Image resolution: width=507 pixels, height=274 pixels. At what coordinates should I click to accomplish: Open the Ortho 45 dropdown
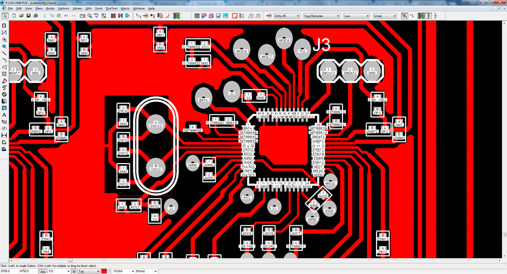coord(287,16)
